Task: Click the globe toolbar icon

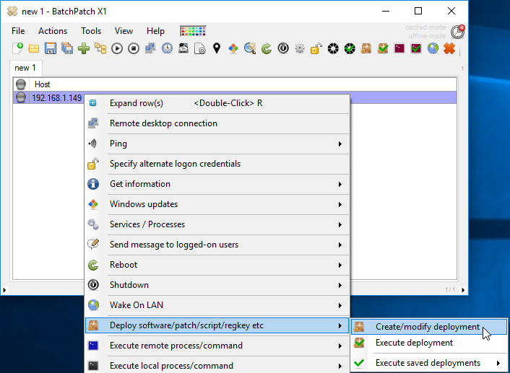Action: click(433, 48)
